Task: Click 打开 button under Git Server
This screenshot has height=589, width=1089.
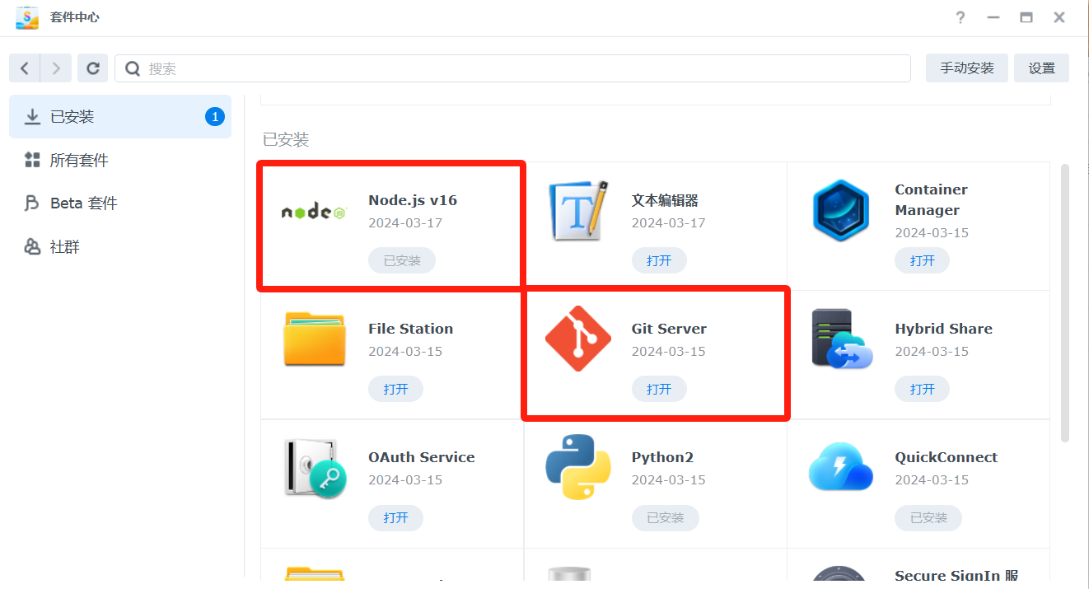Action: click(x=659, y=389)
